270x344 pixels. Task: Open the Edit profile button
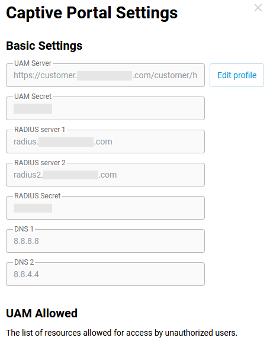pos(237,75)
